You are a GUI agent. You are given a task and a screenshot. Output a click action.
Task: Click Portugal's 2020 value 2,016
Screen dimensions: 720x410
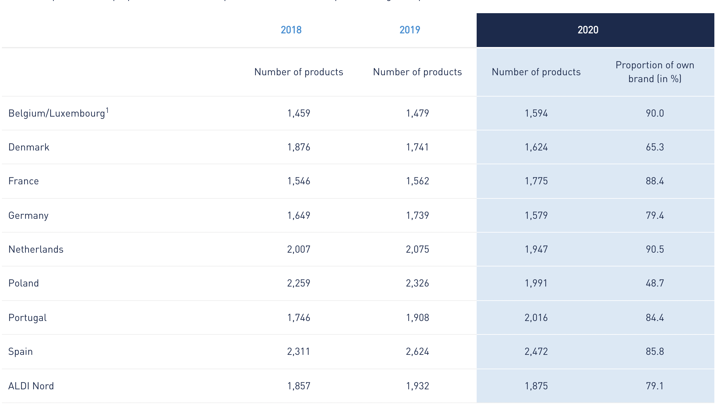[536, 318]
